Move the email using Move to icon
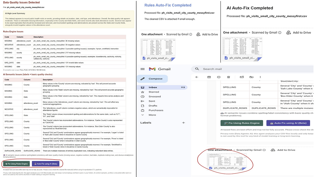 coord(251,77)
